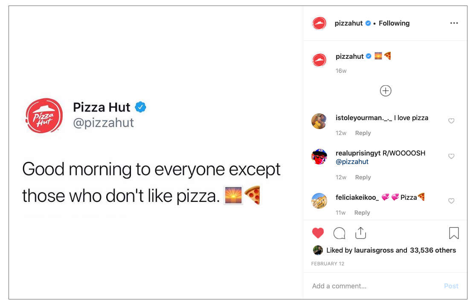Reply to feliciakeikoo_'s comment

(x=362, y=213)
